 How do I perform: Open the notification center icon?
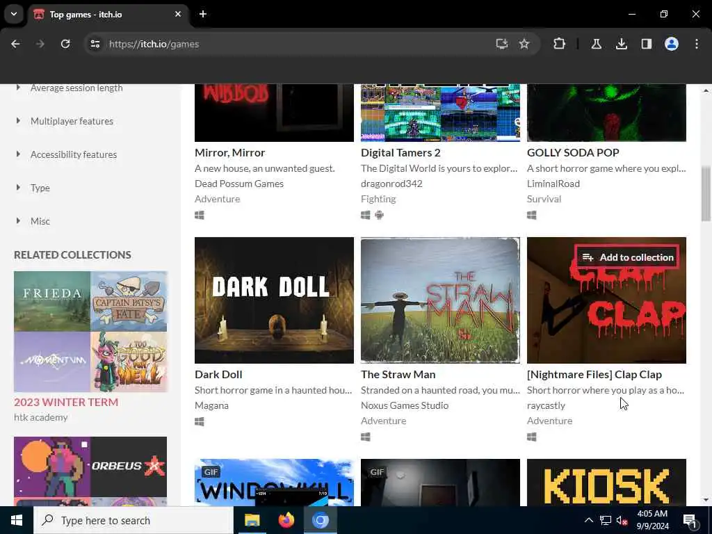[x=690, y=521]
